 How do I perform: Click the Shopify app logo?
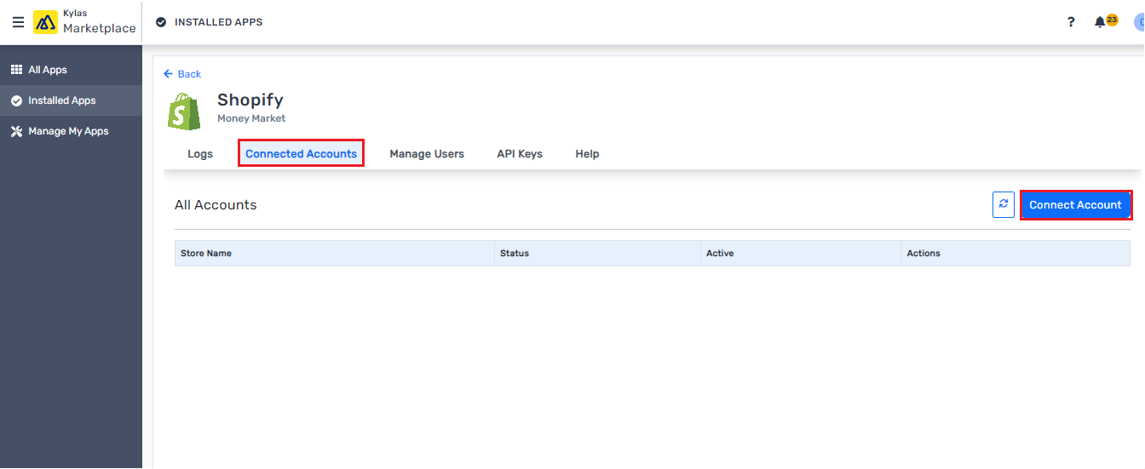184,112
